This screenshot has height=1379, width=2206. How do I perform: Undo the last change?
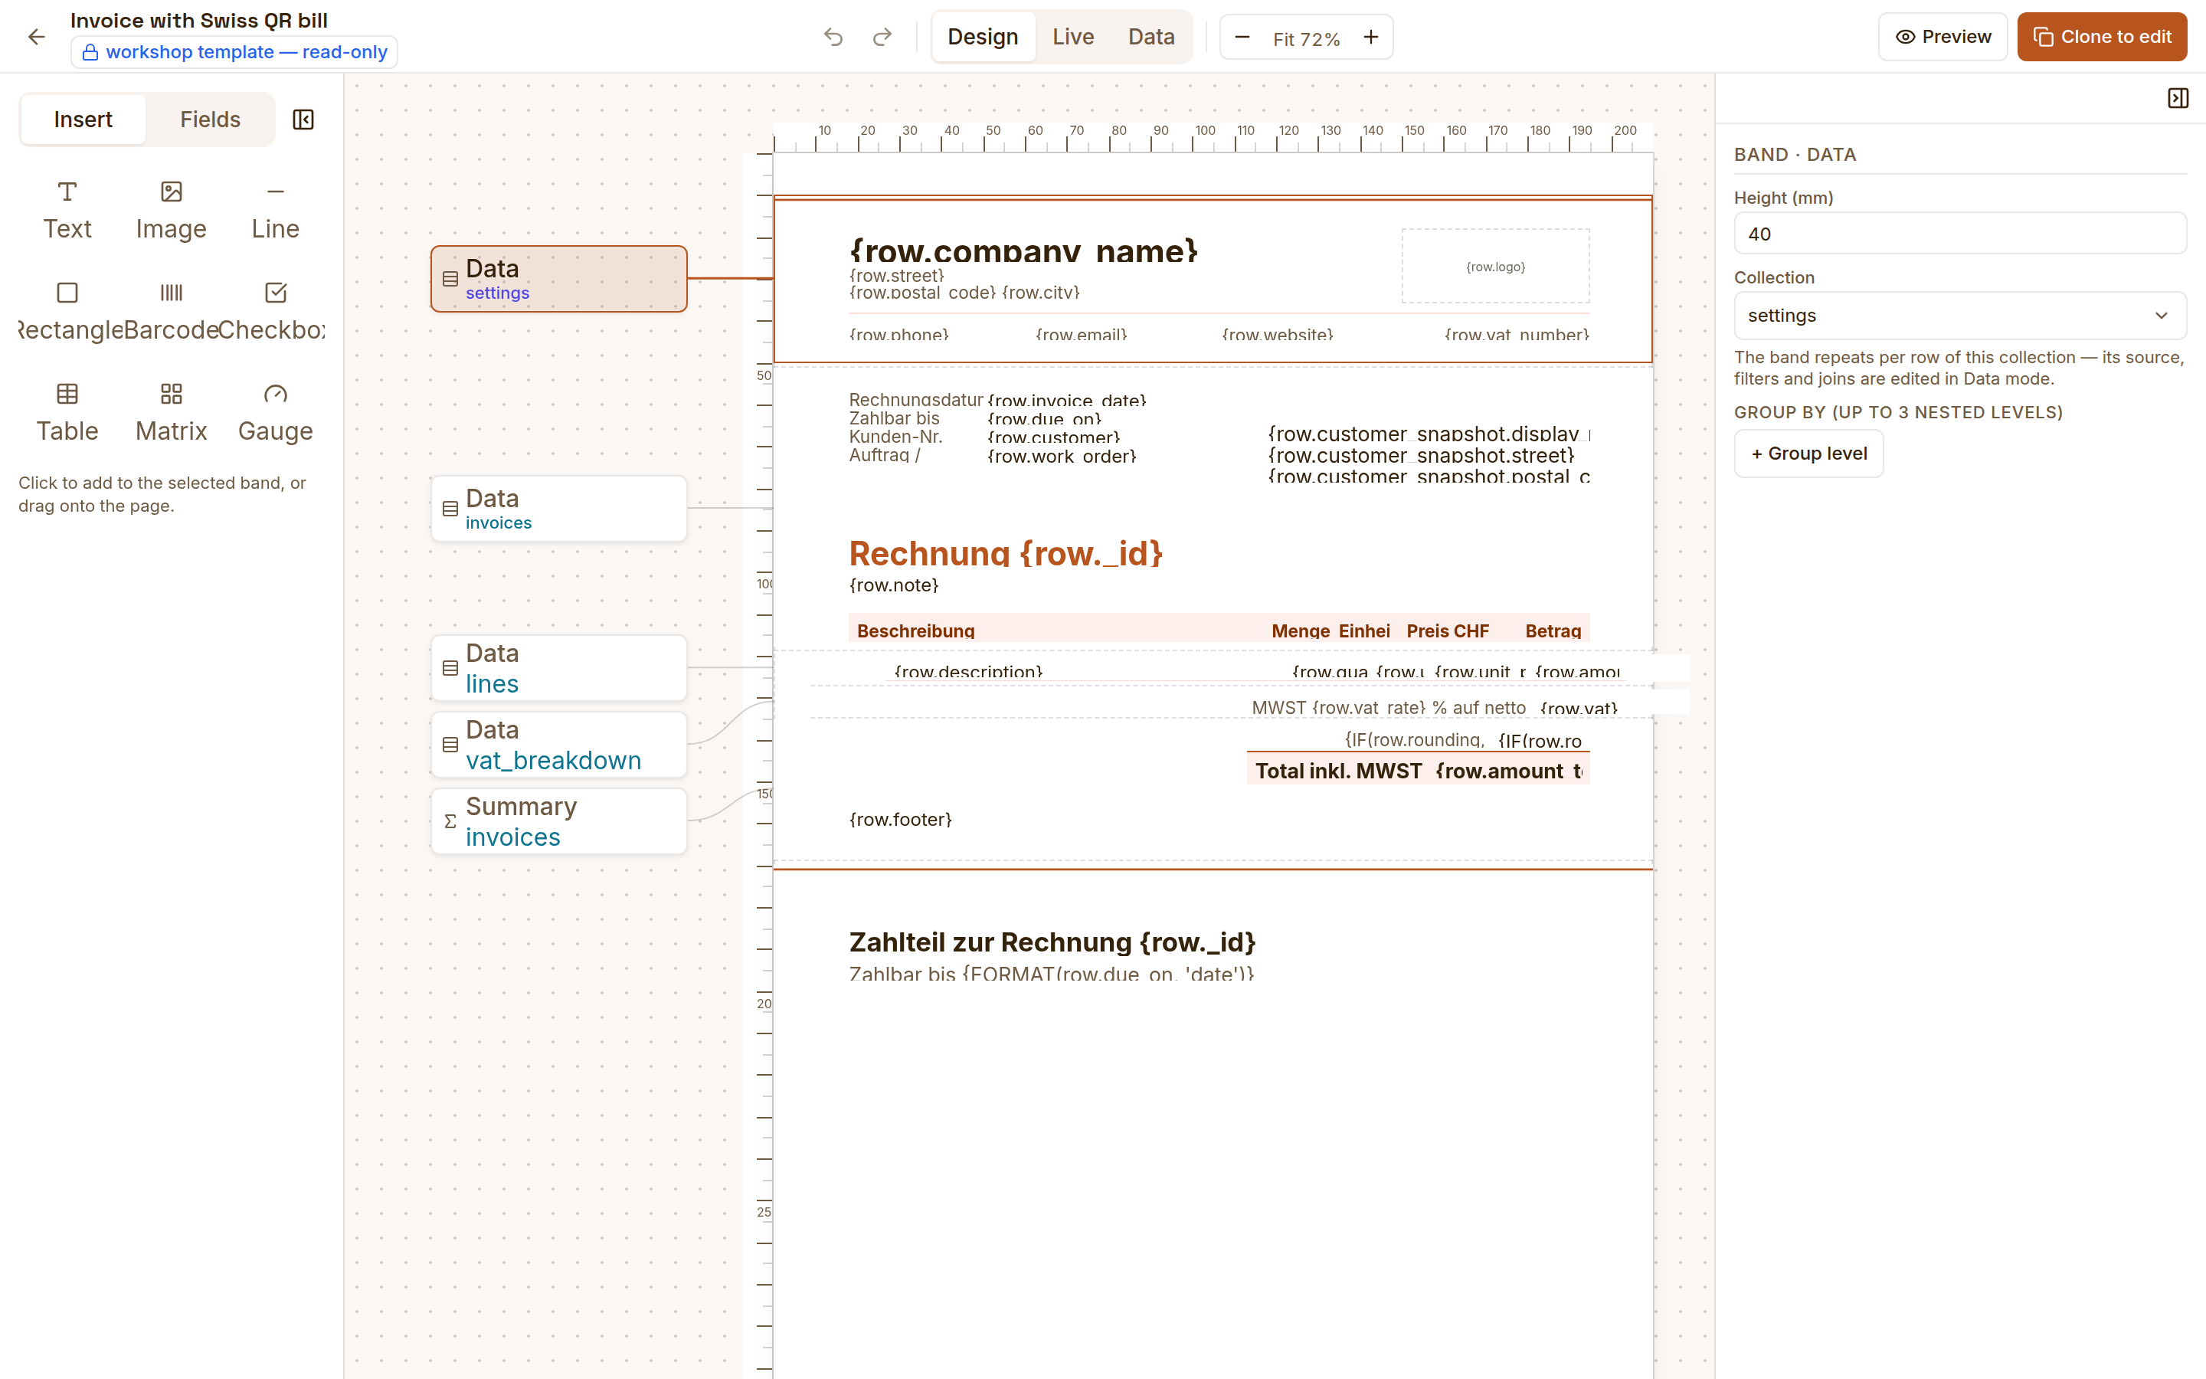[833, 37]
